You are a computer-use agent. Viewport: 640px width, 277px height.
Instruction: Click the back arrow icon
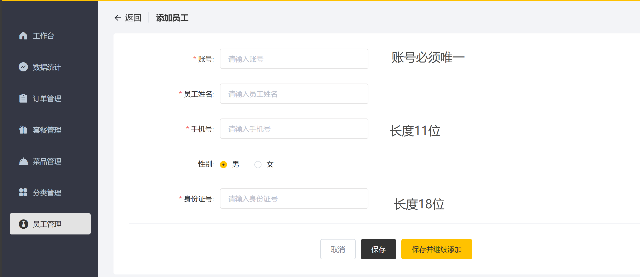click(x=118, y=18)
